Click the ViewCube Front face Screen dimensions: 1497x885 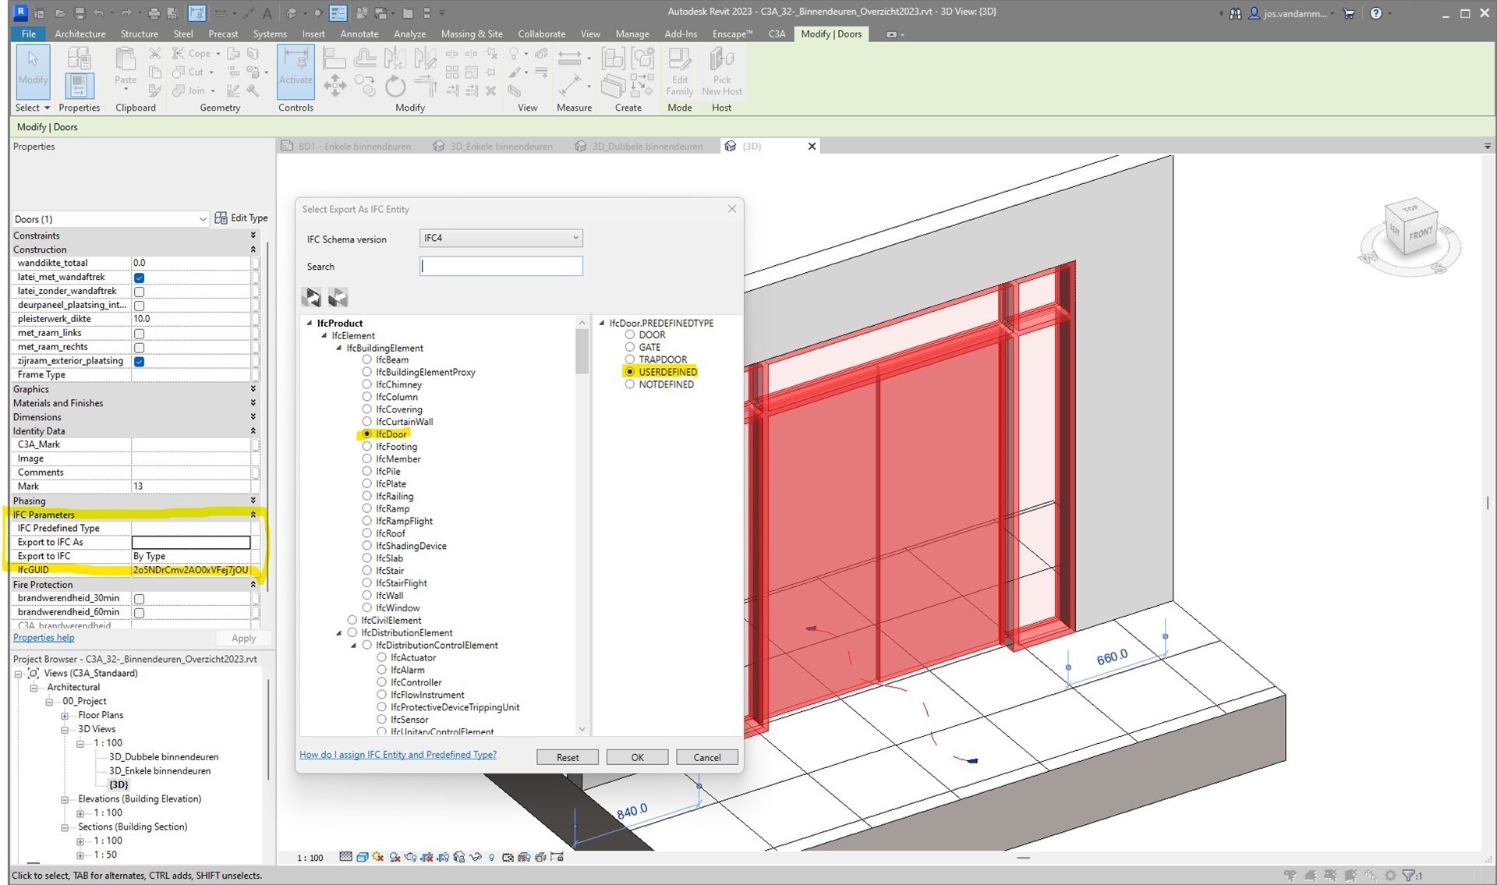click(1420, 233)
